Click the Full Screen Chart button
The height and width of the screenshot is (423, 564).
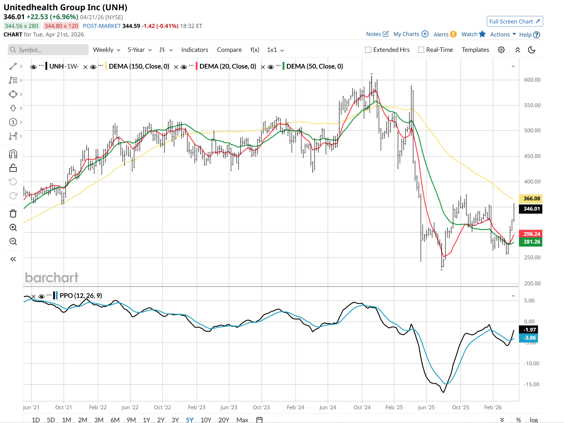514,21
